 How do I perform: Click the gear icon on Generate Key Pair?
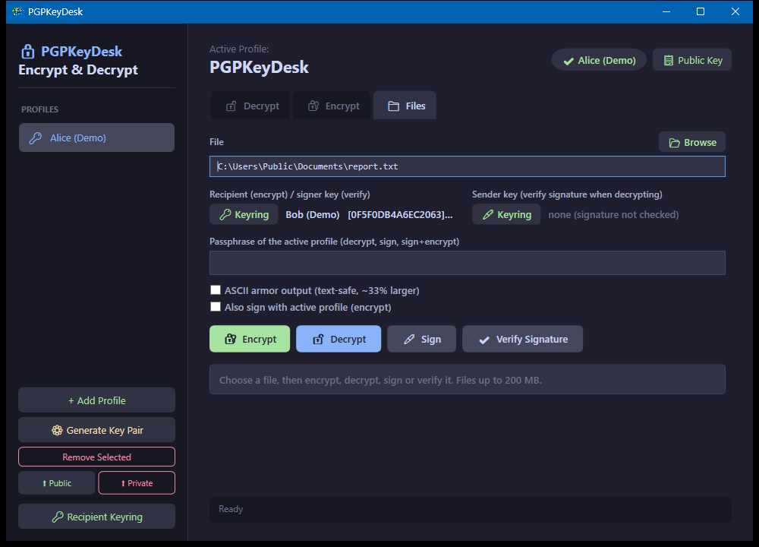[x=57, y=430]
